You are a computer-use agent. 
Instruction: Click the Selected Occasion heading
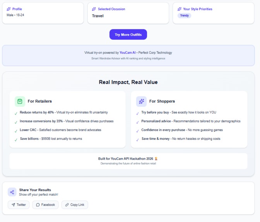(x=111, y=9)
